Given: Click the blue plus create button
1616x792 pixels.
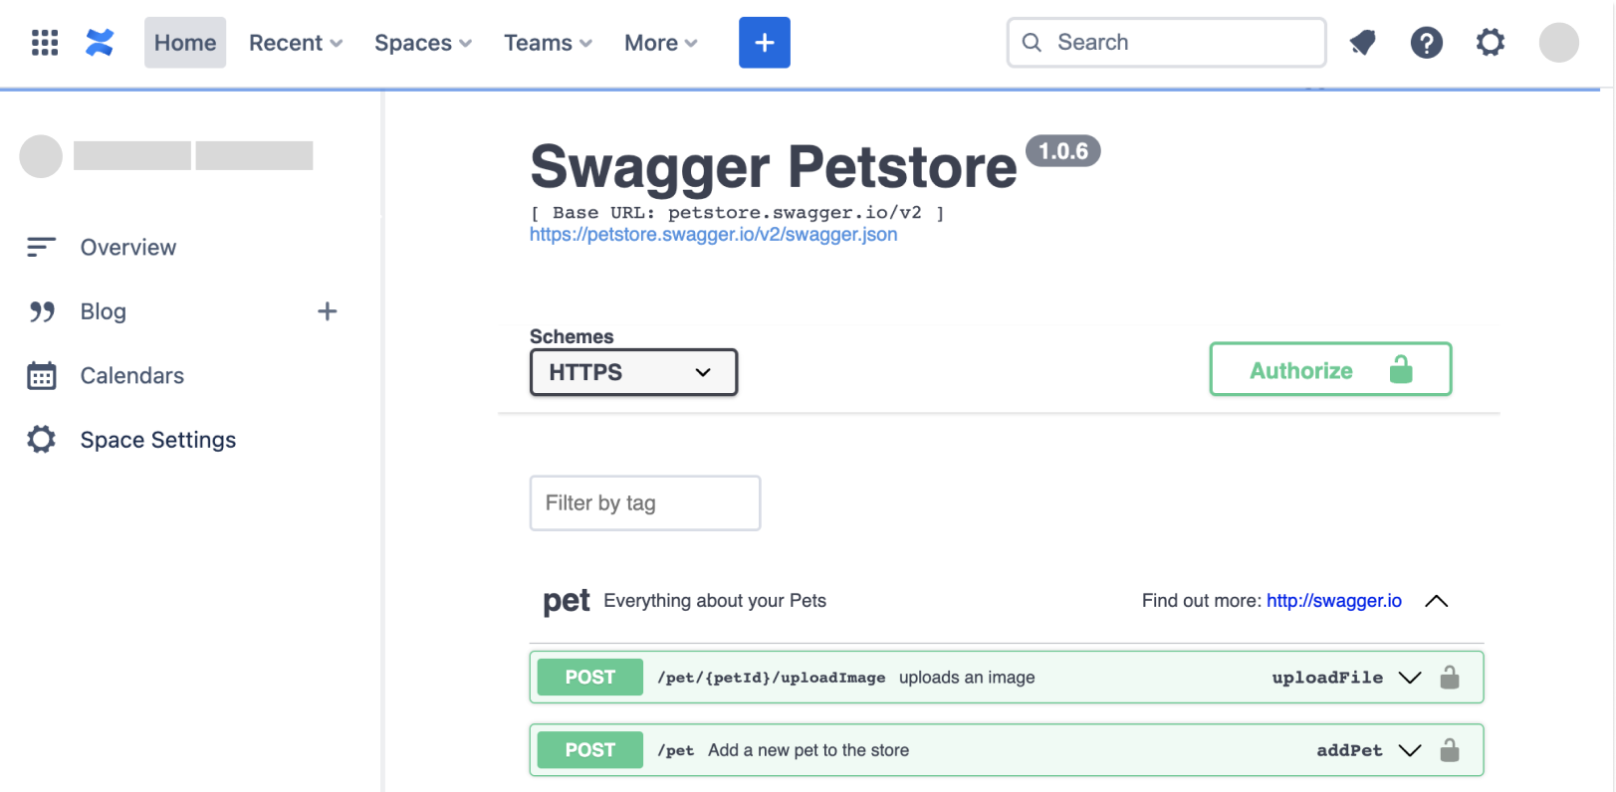Looking at the screenshot, I should [764, 43].
